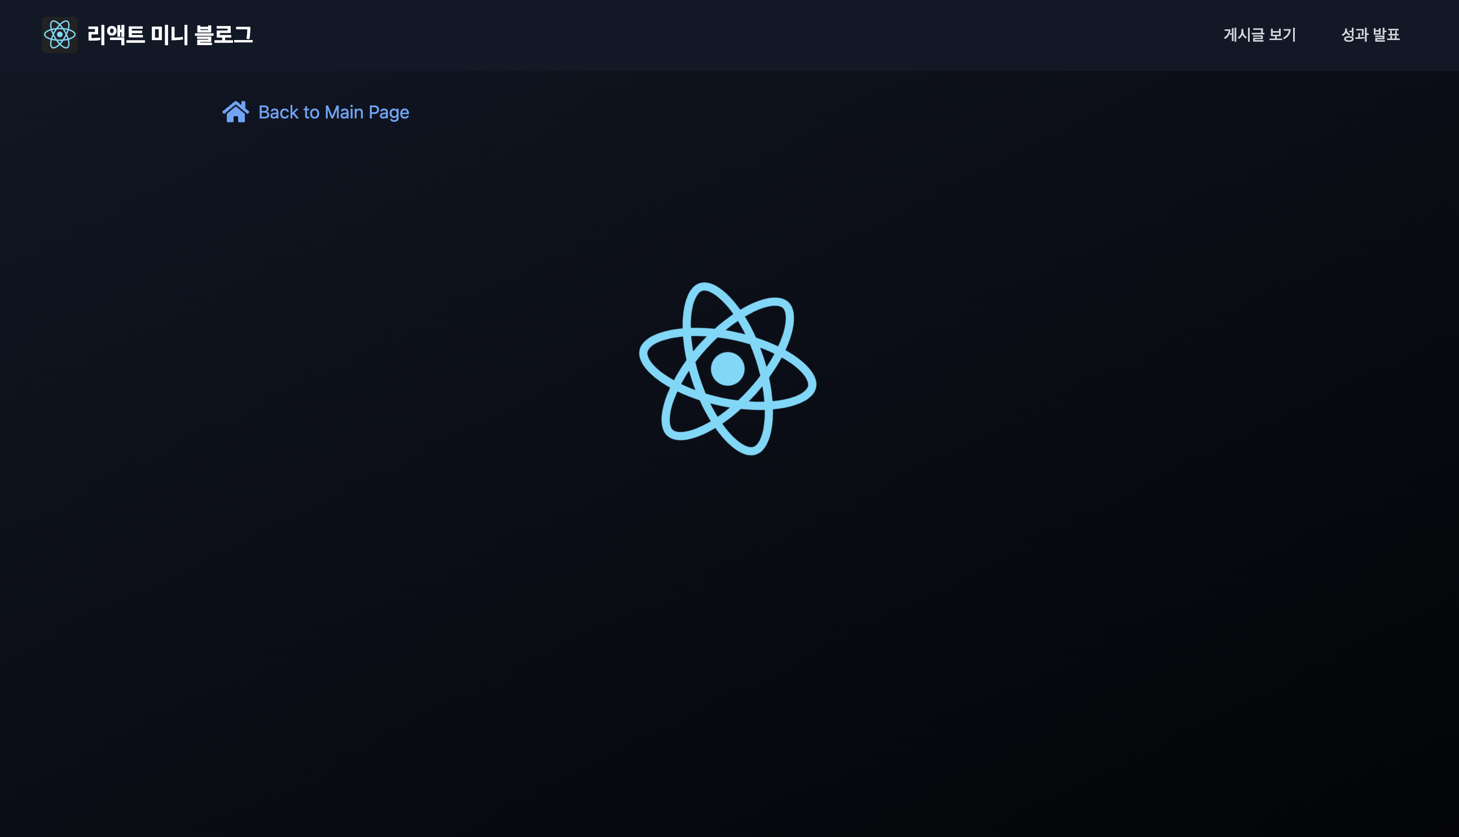
Task: Click '블로그' in the header title
Action: 223,34
